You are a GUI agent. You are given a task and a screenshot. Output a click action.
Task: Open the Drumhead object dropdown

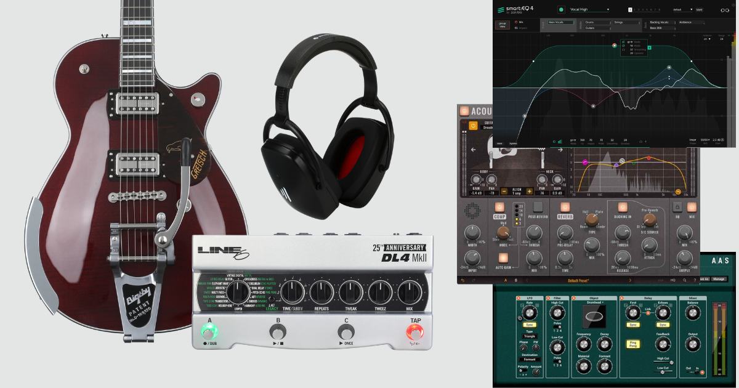tap(595, 302)
